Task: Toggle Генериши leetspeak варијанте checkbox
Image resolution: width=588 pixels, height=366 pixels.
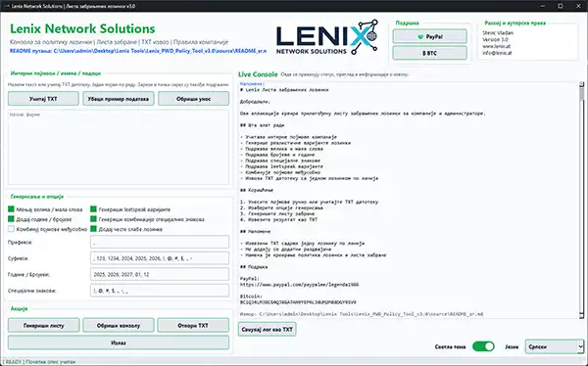Action: (93, 209)
